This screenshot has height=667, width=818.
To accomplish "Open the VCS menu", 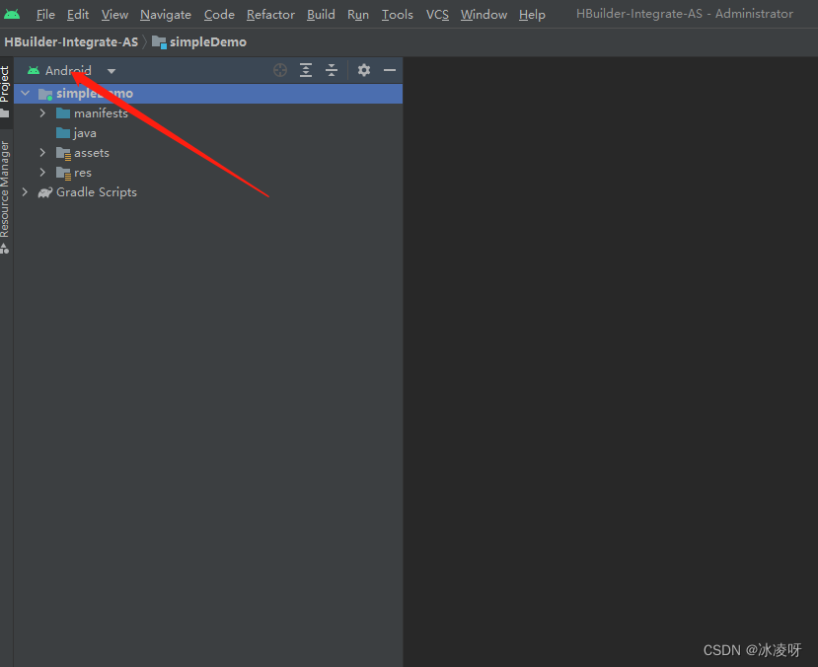I will (x=437, y=15).
